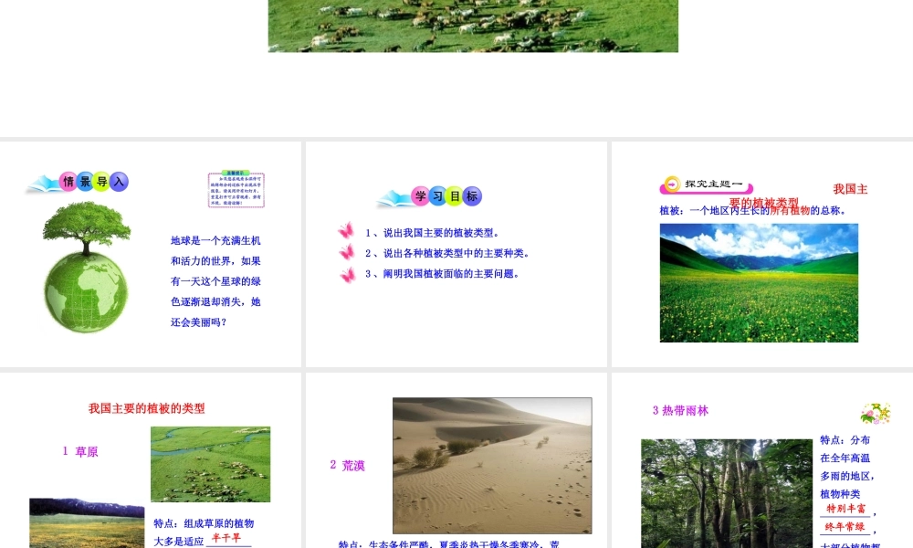The height and width of the screenshot is (548, 913).
Task: Click text '色逐渐退却消失，她'
Action: coord(215,301)
